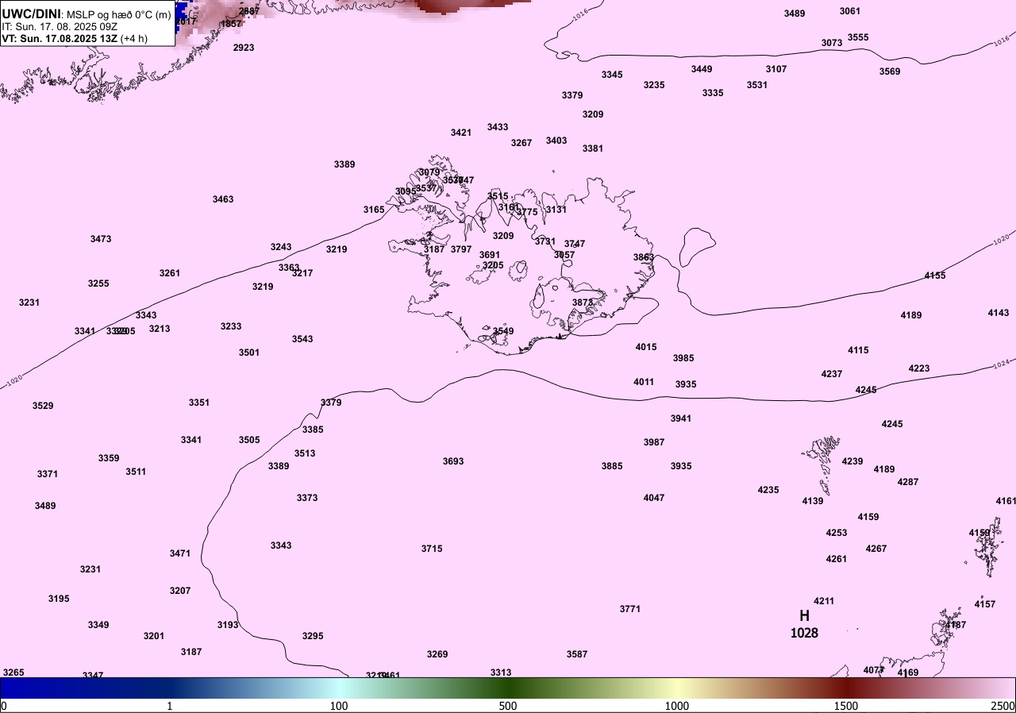The height and width of the screenshot is (713, 1016).
Task: Click the height value 3463
Action: [223, 199]
